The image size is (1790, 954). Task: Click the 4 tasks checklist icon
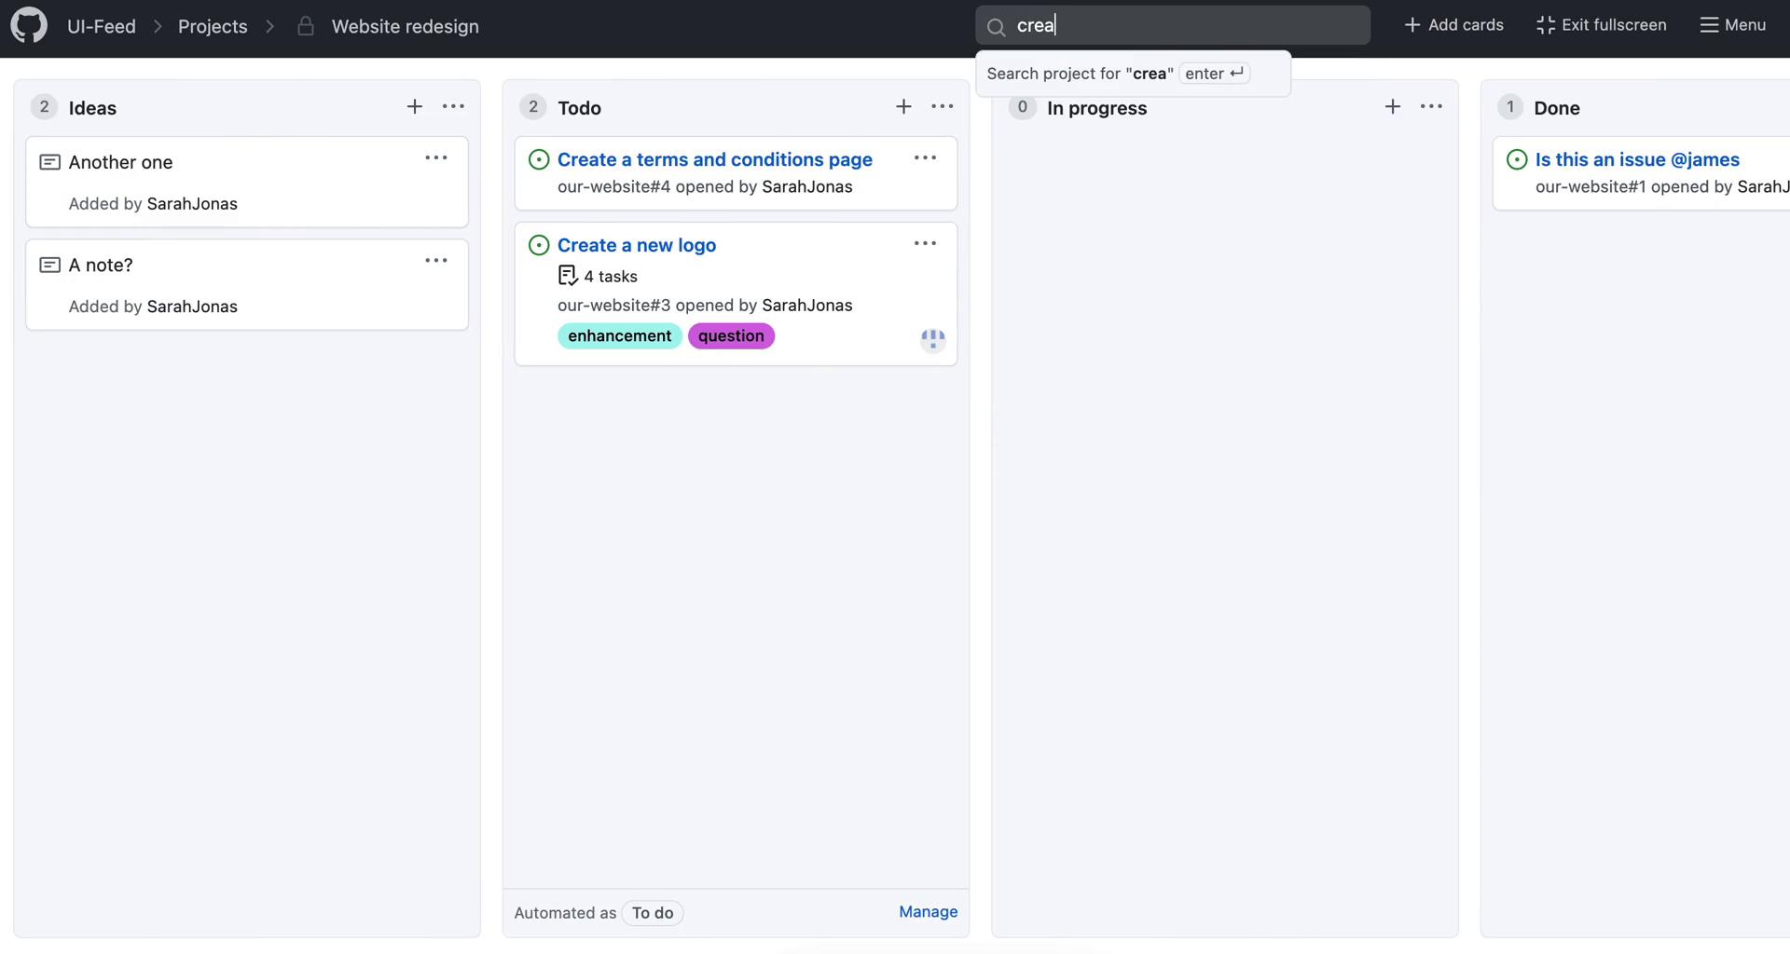coord(568,276)
